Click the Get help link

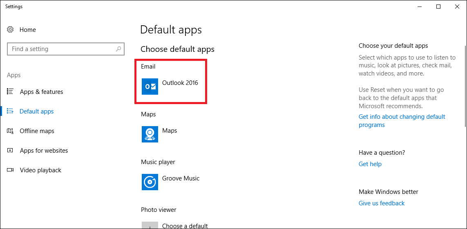pyautogui.click(x=370, y=164)
